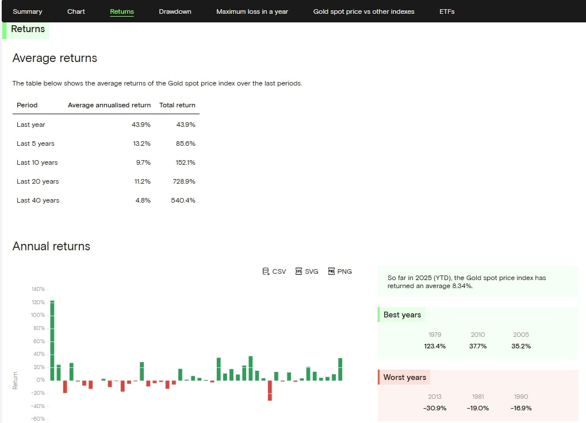Viewport: 586px width, 423px height.
Task: Click the rightmost green bar in chart
Action: (340, 369)
